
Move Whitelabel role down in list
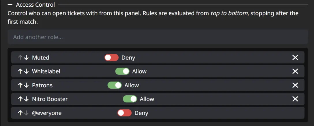click(26, 71)
